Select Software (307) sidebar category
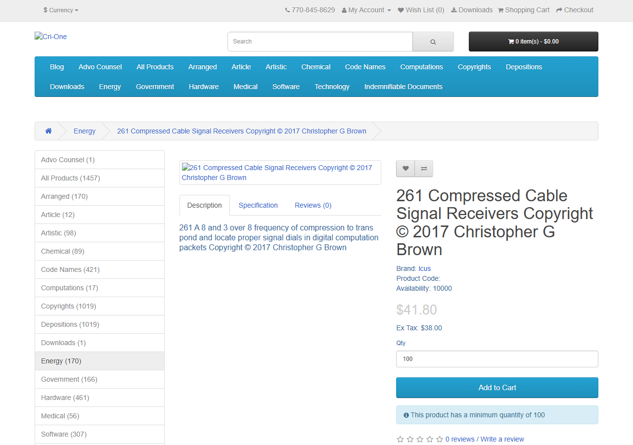Viewport: 633px width, 445px height. tap(99, 434)
